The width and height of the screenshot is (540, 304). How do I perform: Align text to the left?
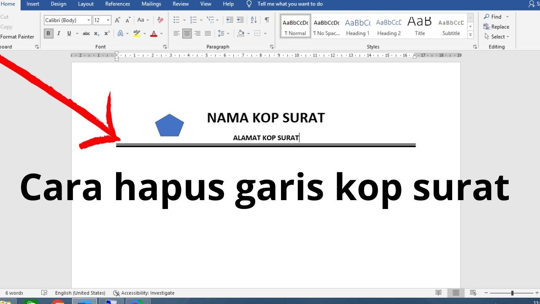pyautogui.click(x=176, y=33)
